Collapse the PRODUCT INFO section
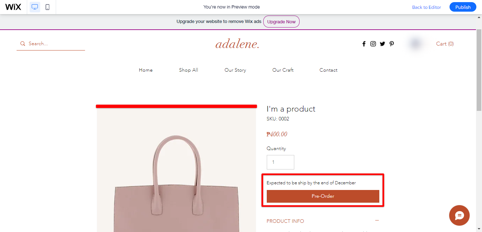This screenshot has height=232, width=482. click(377, 220)
